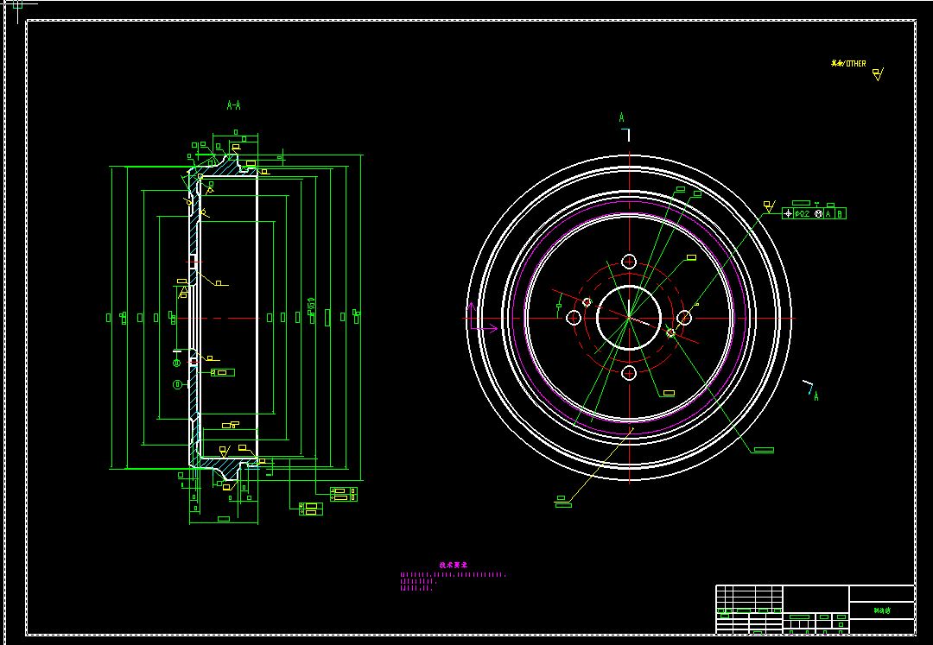Select the position tolerance symbol in frame

[x=788, y=214]
